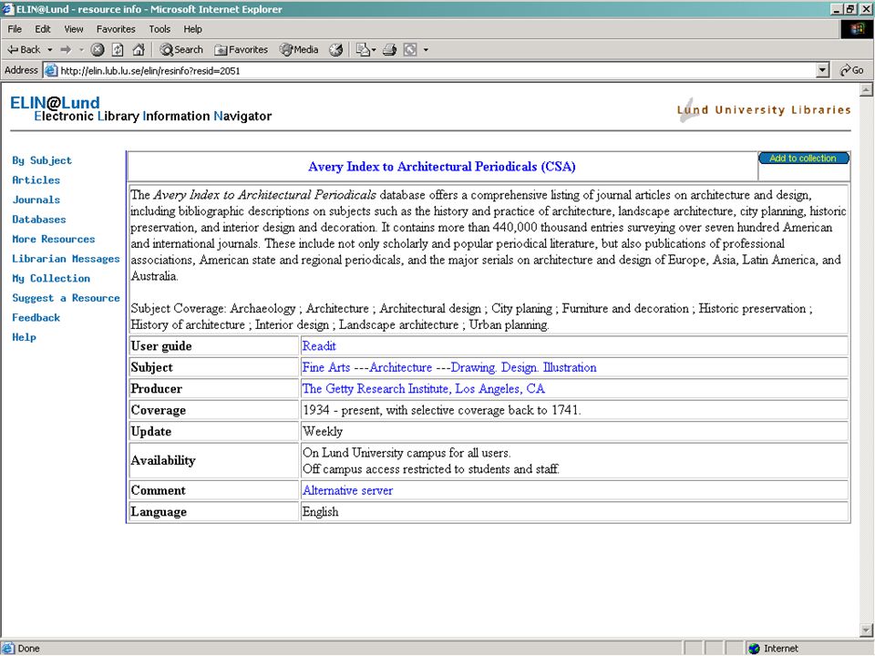The height and width of the screenshot is (656, 875).
Task: Click the scrollbar down arrow
Action: (x=866, y=630)
